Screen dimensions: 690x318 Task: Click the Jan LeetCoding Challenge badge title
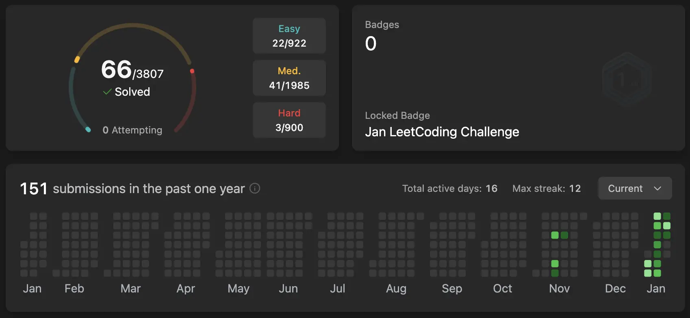click(x=442, y=132)
